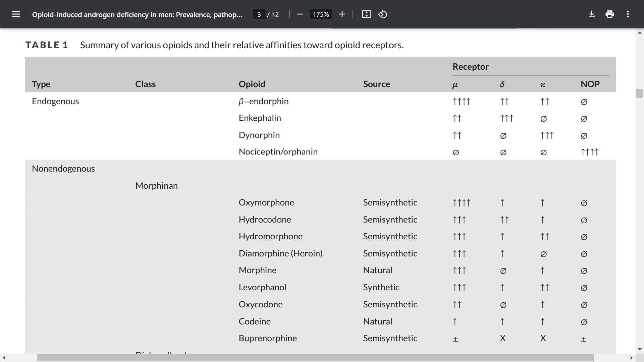The height and width of the screenshot is (362, 644).
Task: Click the scroll left arrow
Action: coord(4,358)
